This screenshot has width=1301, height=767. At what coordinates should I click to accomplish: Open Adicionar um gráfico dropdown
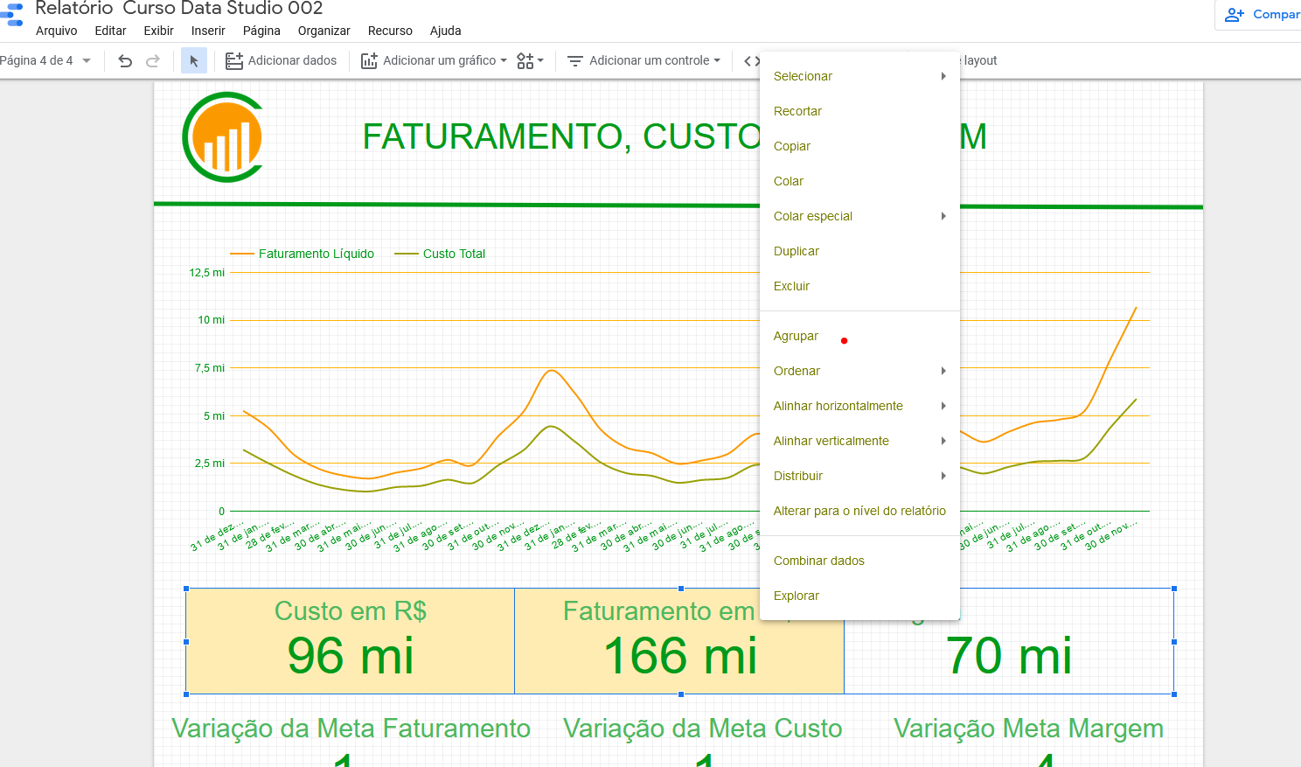[x=434, y=60]
